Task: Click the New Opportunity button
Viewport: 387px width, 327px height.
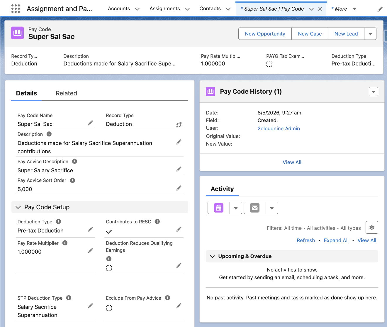Action: (265, 34)
